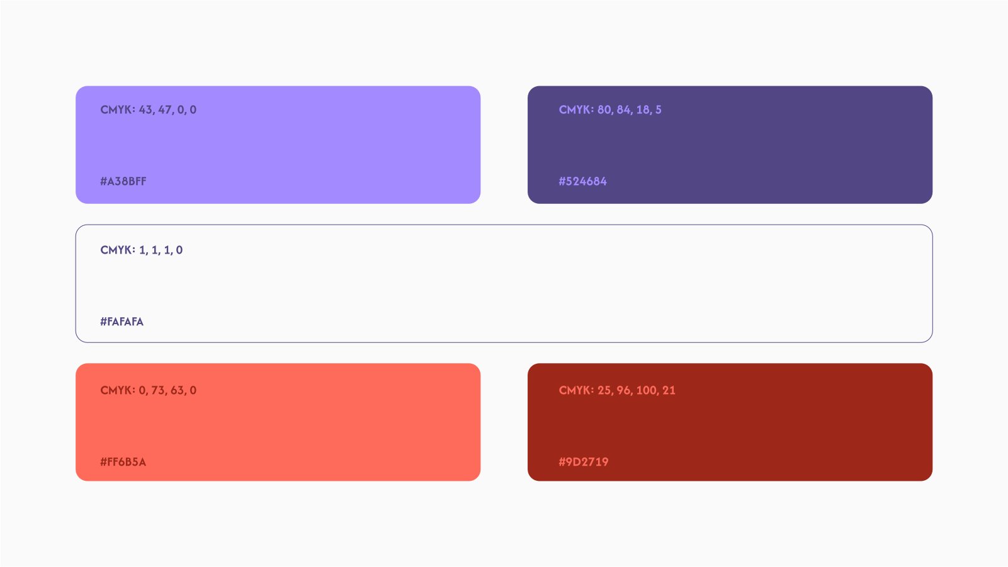
Task: Select the 'CMYK: 1, 1, 1, 0' text
Action: point(142,250)
